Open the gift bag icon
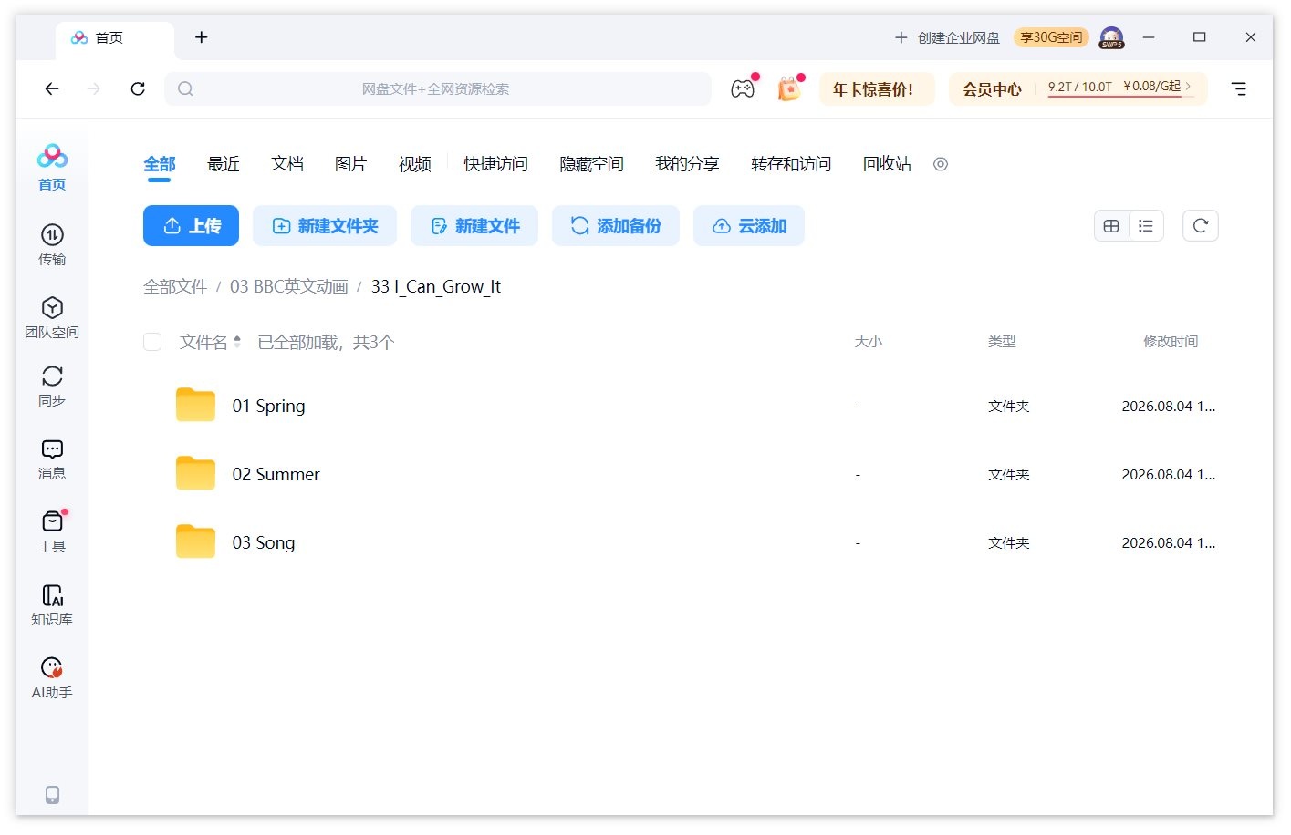The image size is (1291, 835). pyautogui.click(x=789, y=88)
